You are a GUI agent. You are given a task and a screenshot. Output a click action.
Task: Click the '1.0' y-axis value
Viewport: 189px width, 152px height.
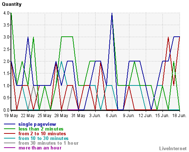click(7, 86)
